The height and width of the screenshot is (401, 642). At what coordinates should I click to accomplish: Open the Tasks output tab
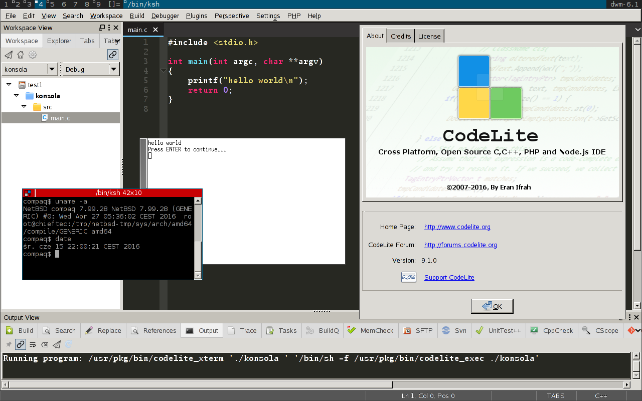click(x=281, y=330)
